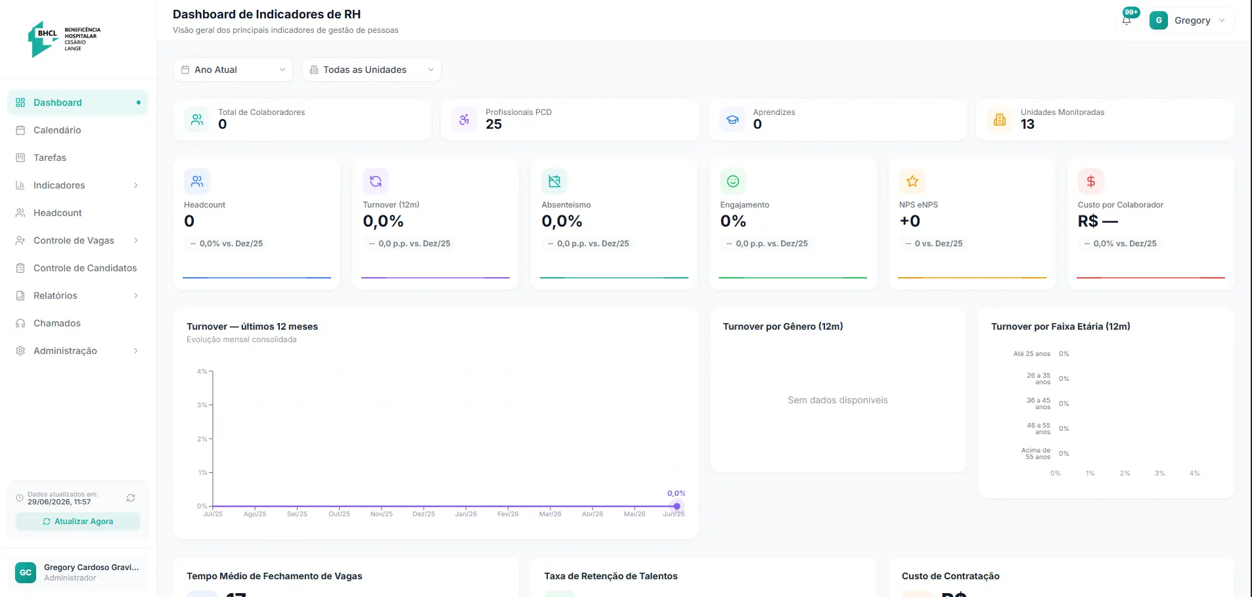Expand the Administração sidebar section
This screenshot has width=1252, height=597.
pyautogui.click(x=78, y=351)
